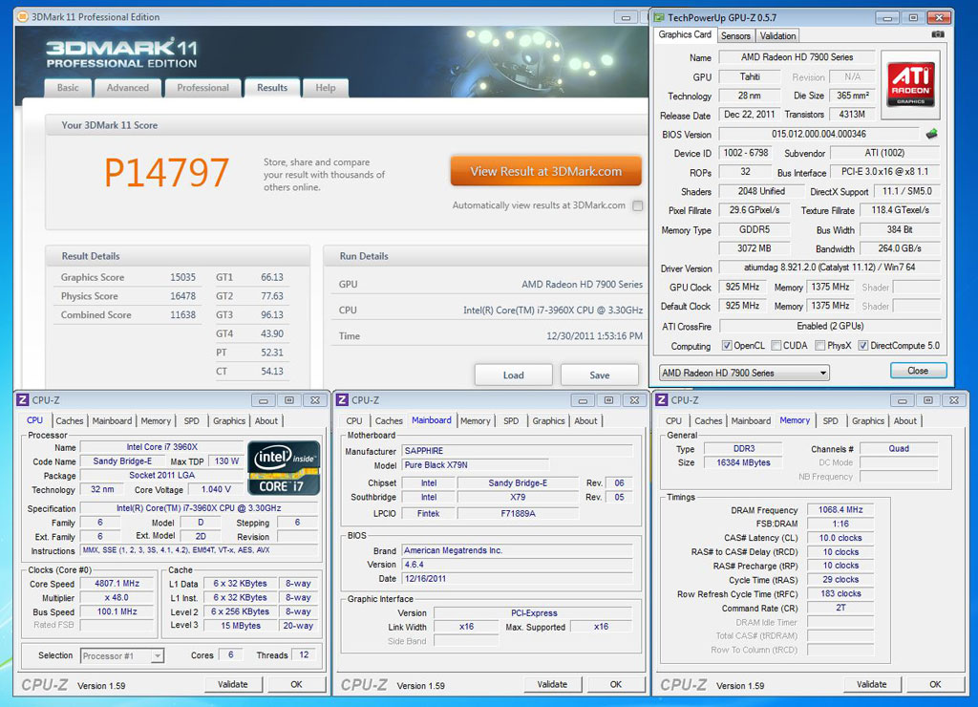Image resolution: width=978 pixels, height=707 pixels.
Task: Toggle the DirectCompute 5.0 checkbox
Action: pyautogui.click(x=863, y=345)
